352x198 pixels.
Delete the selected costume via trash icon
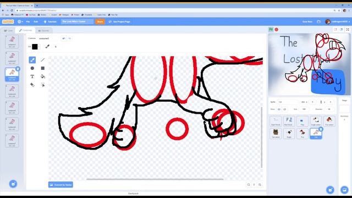pyautogui.click(x=18, y=69)
